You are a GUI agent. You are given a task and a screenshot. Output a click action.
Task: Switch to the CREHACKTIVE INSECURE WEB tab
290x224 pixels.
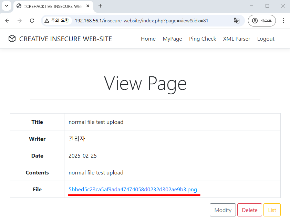pos(53,6)
